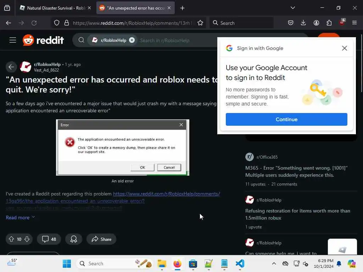Upvote the post
This screenshot has height=272, width=363.
11,239
